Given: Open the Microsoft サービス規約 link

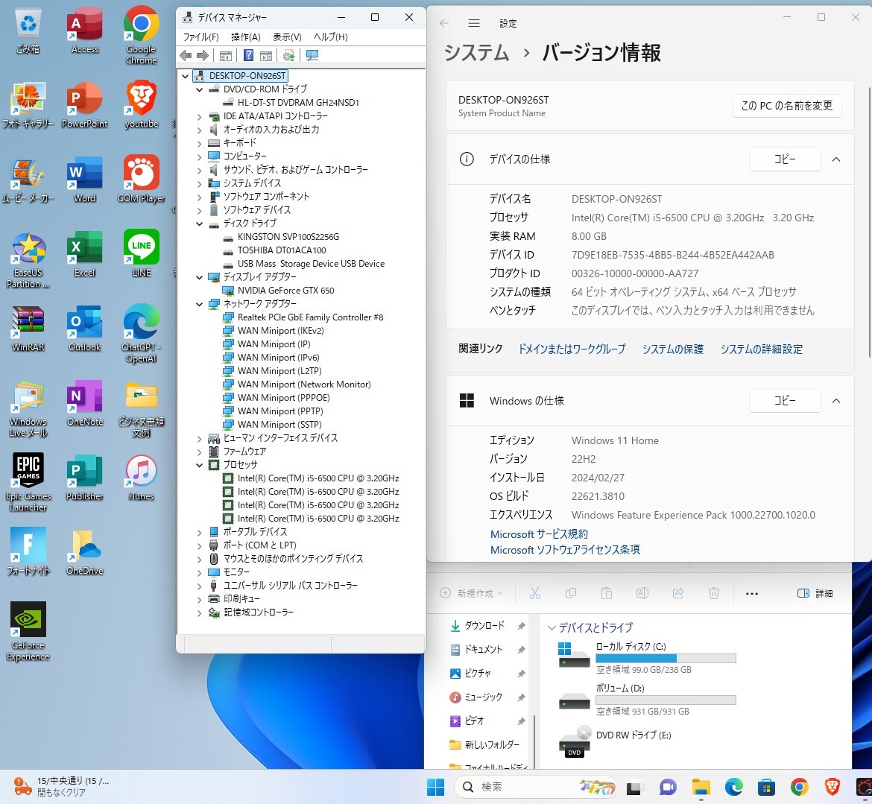Looking at the screenshot, I should pyautogui.click(x=539, y=534).
